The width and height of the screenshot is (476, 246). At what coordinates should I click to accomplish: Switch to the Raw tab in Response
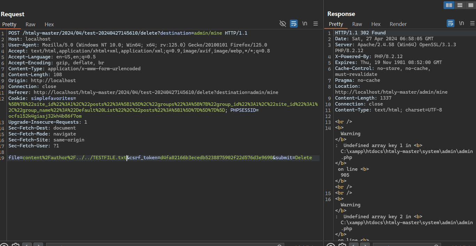[x=357, y=24]
